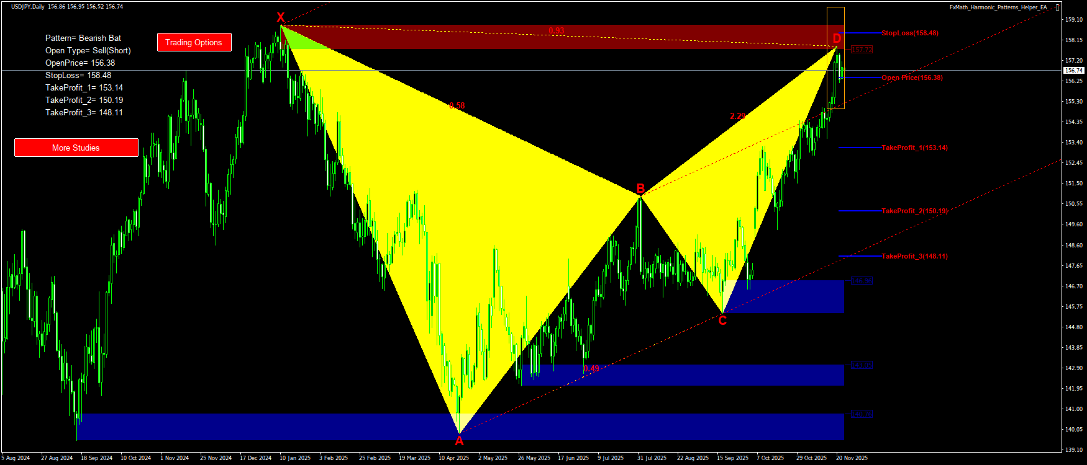Click the StopLoss(158.48) level label
The width and height of the screenshot is (1087, 465).
(x=909, y=33)
